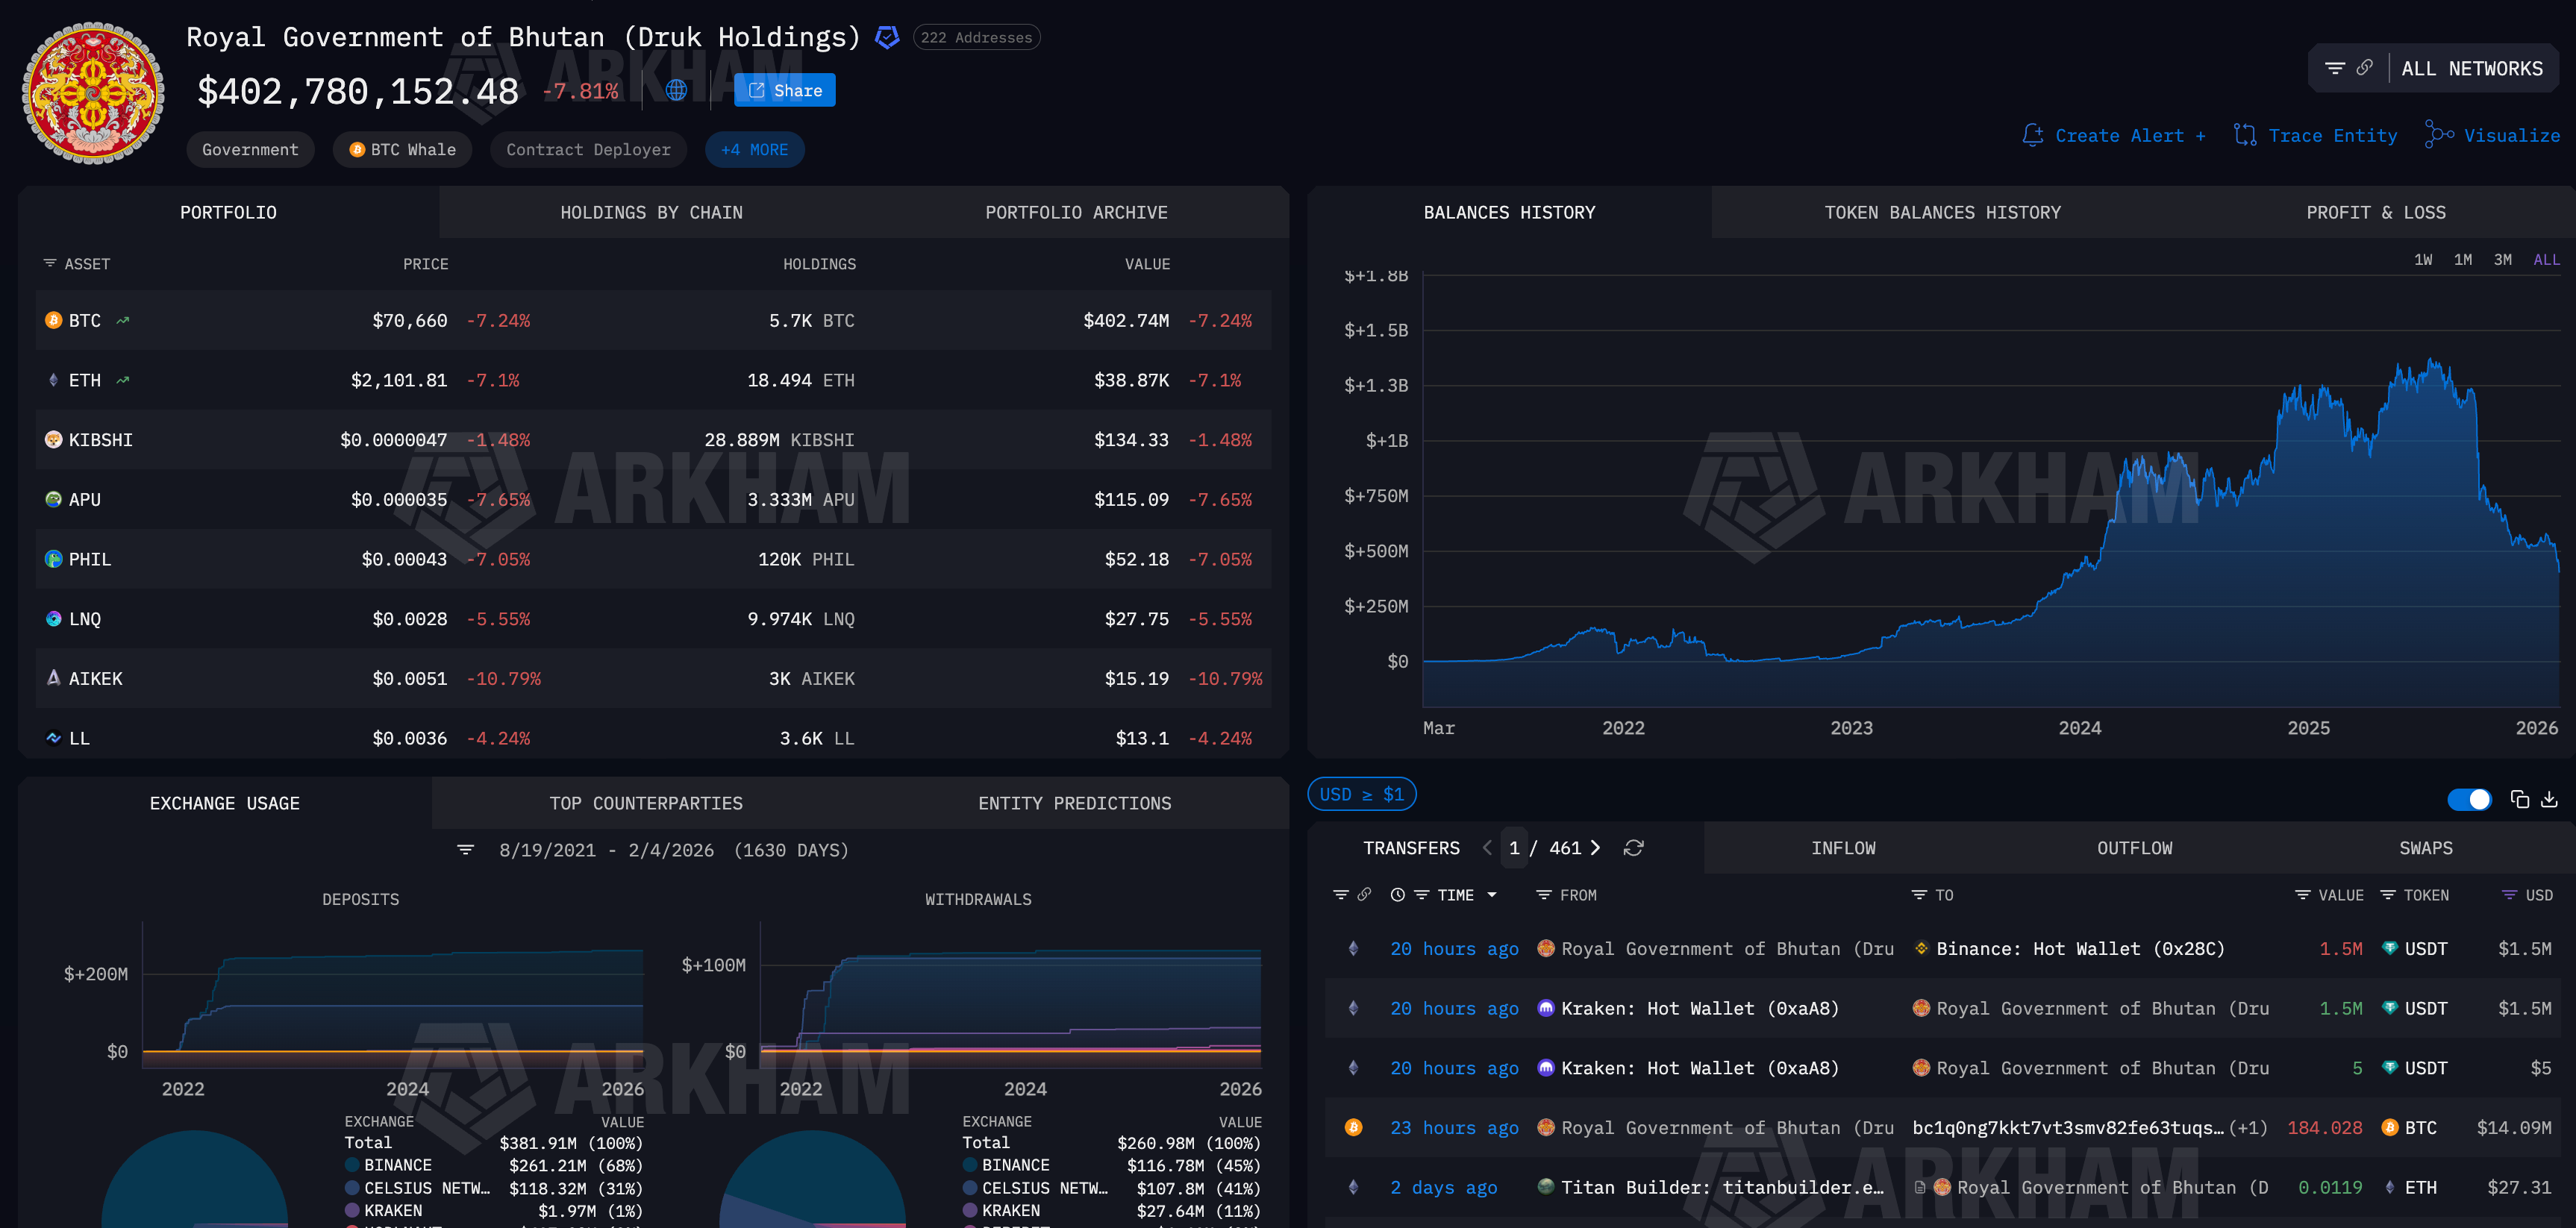Select the 1W chart range
The image size is (2576, 1228).
coord(2422,260)
